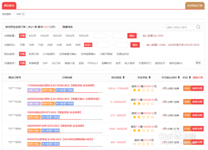Sort by 折扣 column arrow
The width and height of the screenshot is (208, 150).
[x=190, y=77]
